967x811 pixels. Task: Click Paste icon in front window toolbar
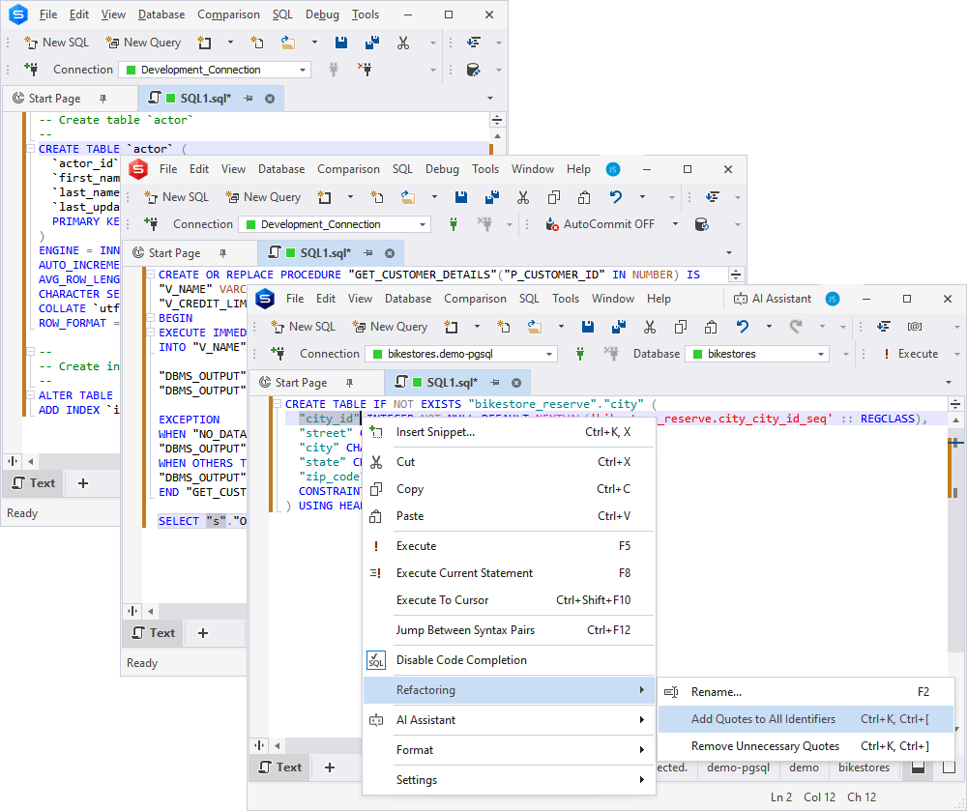point(711,327)
